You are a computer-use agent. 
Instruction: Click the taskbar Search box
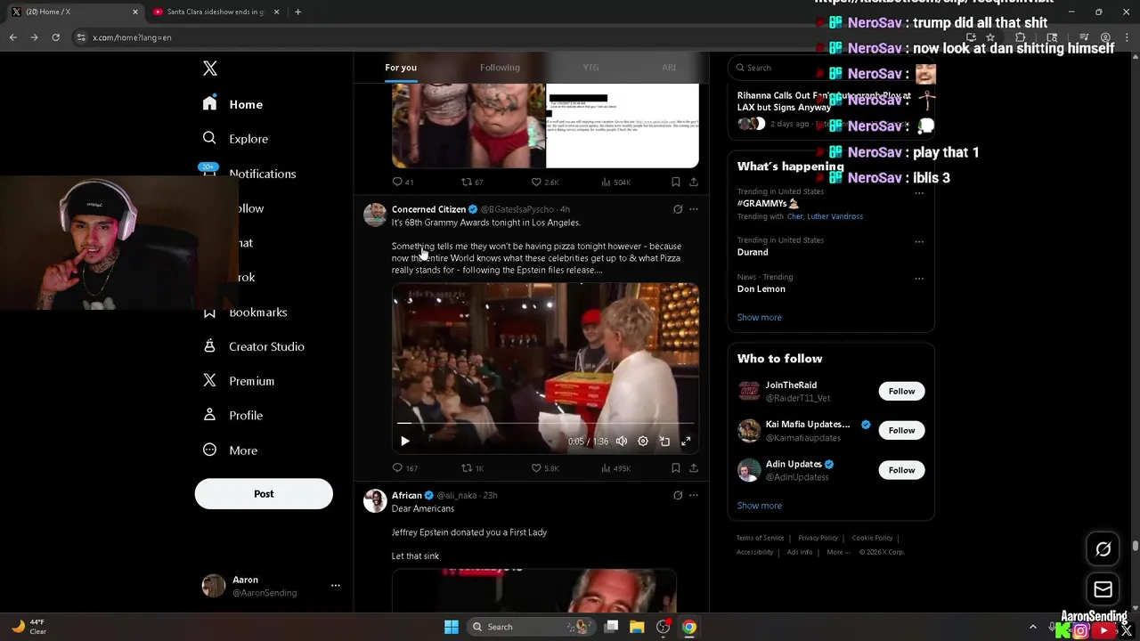coord(530,627)
